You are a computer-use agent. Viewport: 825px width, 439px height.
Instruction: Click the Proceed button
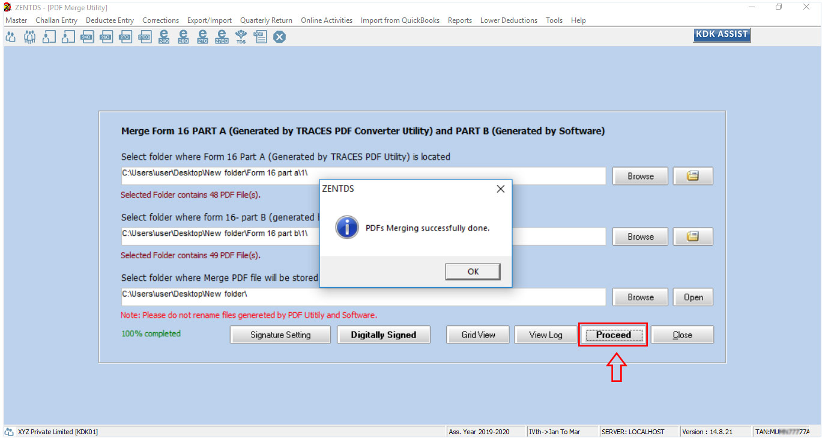point(613,335)
